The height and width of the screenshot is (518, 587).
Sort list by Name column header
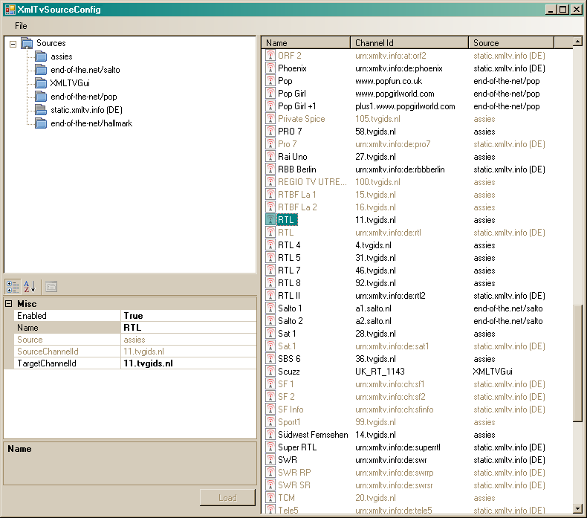[x=306, y=43]
